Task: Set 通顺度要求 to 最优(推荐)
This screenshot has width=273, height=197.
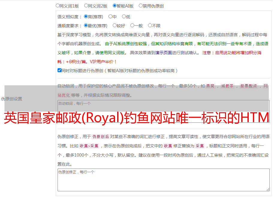Action: [x=86, y=25]
